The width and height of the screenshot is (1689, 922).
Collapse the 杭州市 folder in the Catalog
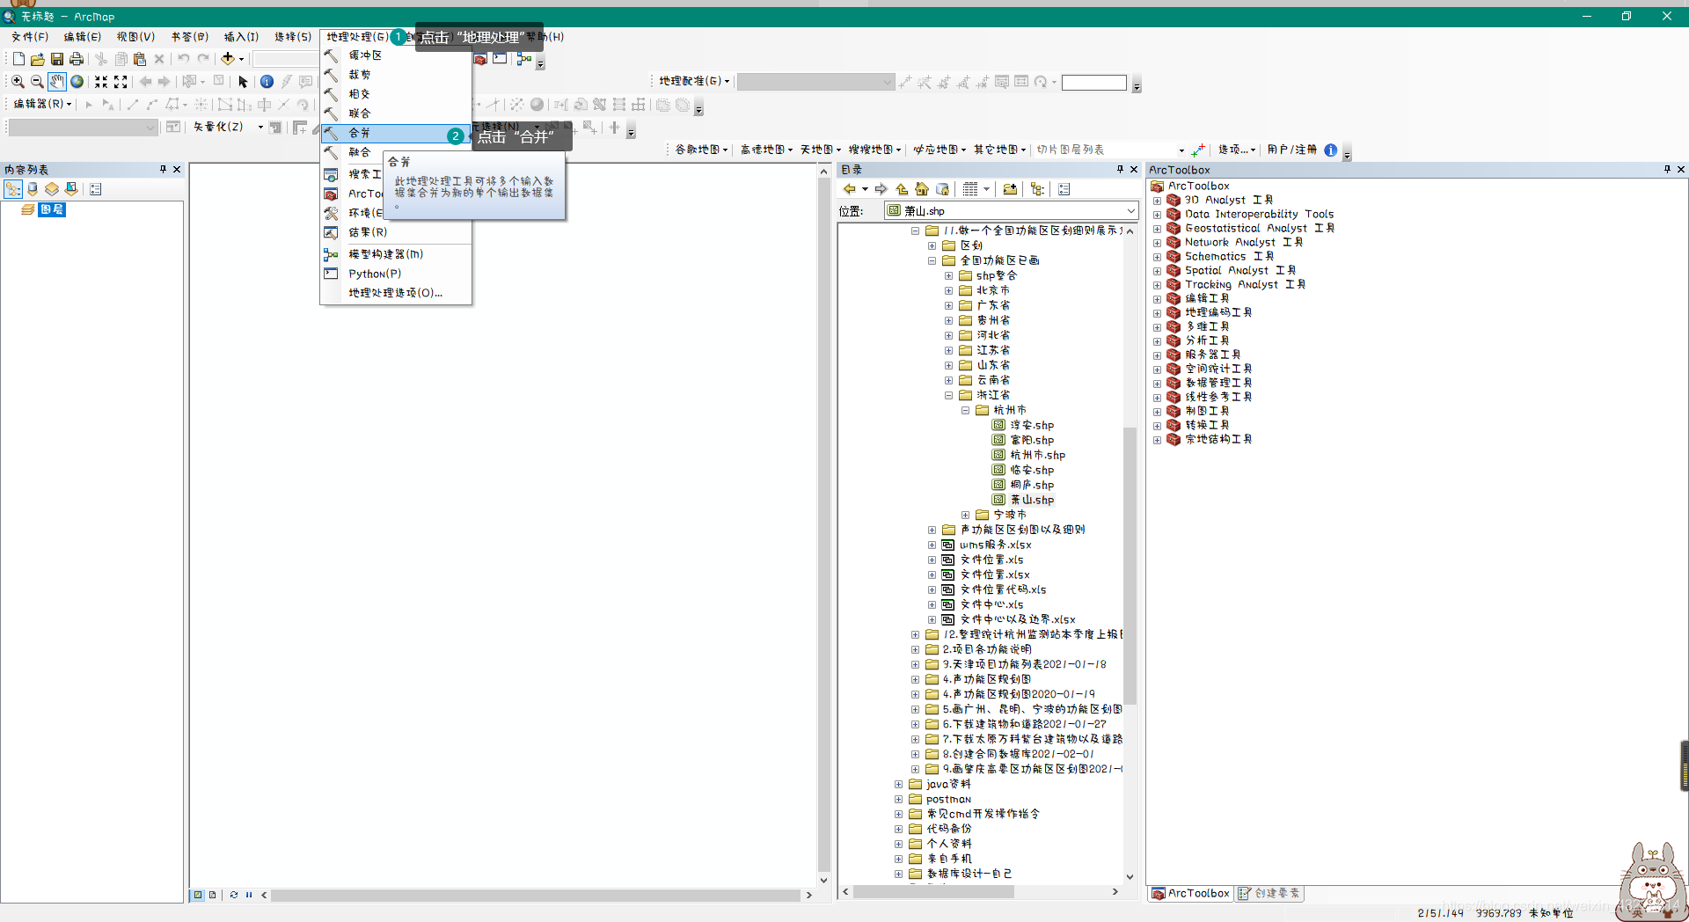tap(966, 410)
